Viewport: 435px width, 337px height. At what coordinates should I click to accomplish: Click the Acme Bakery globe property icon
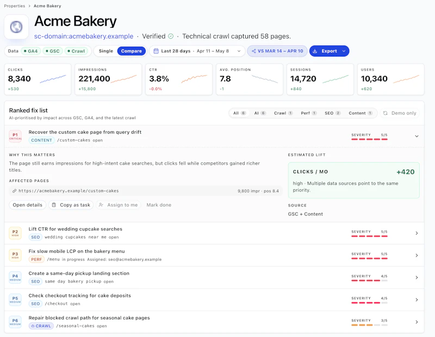pos(16,27)
